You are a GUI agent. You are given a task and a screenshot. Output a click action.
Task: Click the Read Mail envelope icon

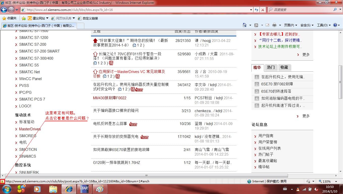point(267,25)
